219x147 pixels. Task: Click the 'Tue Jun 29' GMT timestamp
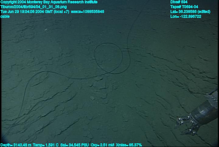pyautogui.click(x=35, y=11)
